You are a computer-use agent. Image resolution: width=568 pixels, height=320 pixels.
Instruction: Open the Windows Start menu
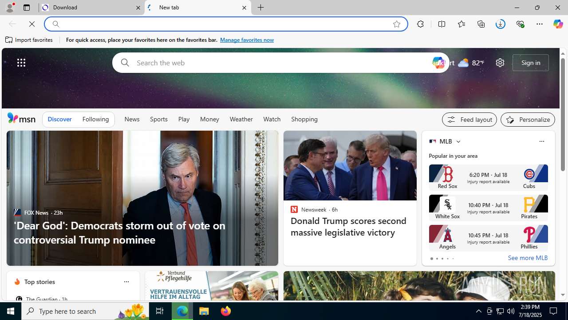pyautogui.click(x=11, y=311)
